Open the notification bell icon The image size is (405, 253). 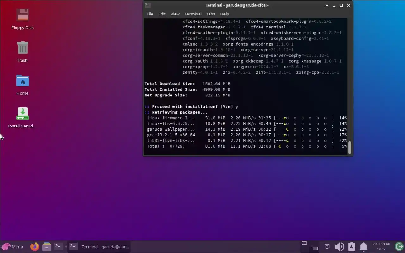coord(364,247)
